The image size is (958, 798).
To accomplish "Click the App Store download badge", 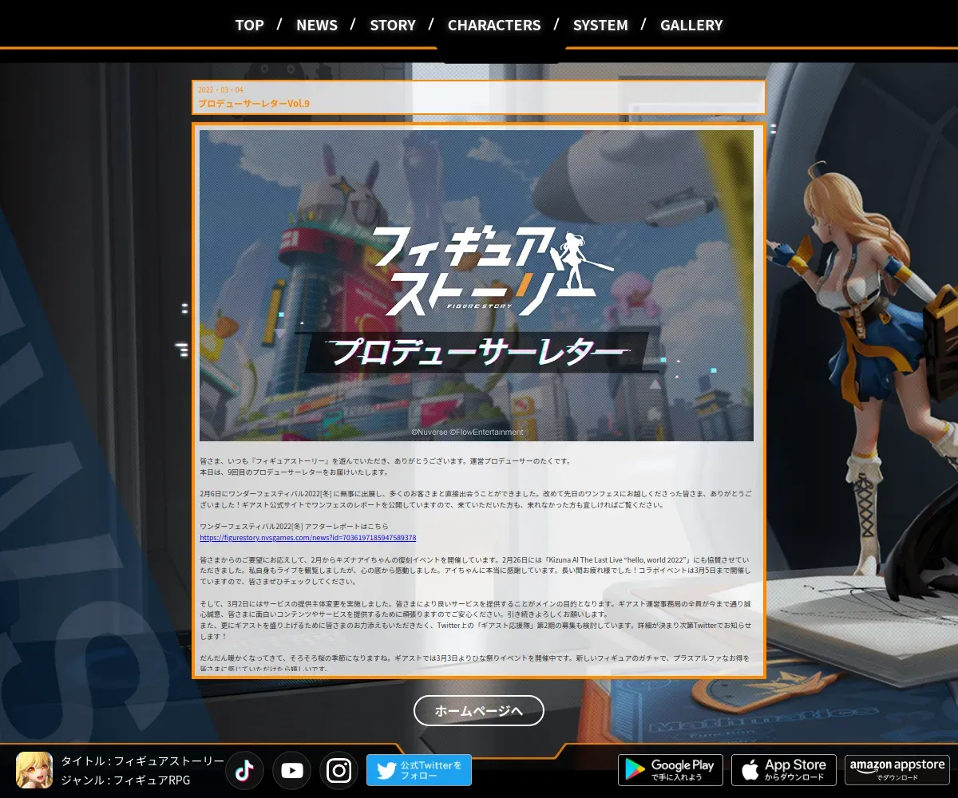I will [784, 770].
